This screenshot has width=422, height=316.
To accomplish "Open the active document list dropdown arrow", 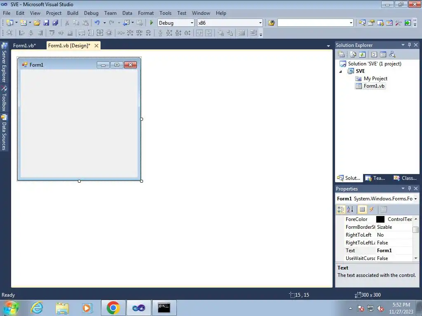I will click(x=328, y=46).
